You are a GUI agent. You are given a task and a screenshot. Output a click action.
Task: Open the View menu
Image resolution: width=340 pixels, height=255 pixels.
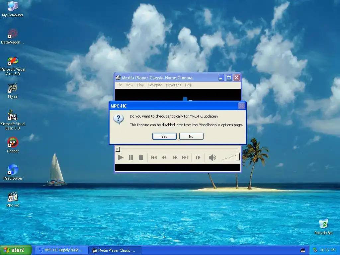(x=130, y=85)
